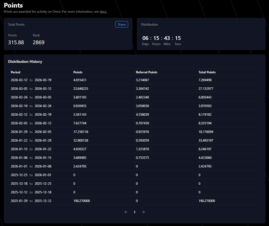
Task: Click referral points value 3.304742
Action: (142, 89)
